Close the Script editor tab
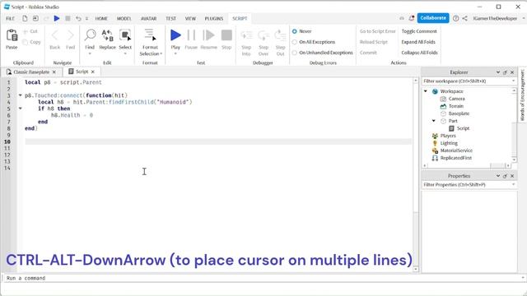Viewport: 527px width, 296px height. point(93,72)
